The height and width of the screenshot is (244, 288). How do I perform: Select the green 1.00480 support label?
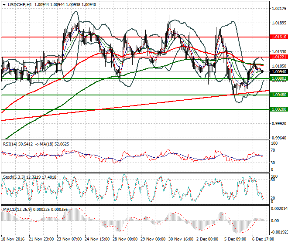(279, 95)
